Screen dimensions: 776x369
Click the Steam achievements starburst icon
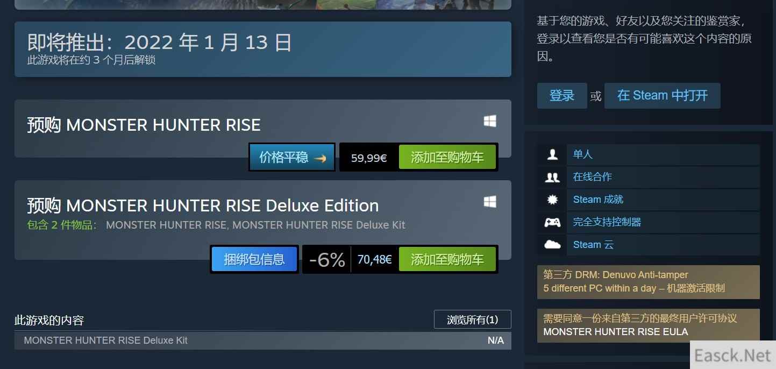pos(552,200)
